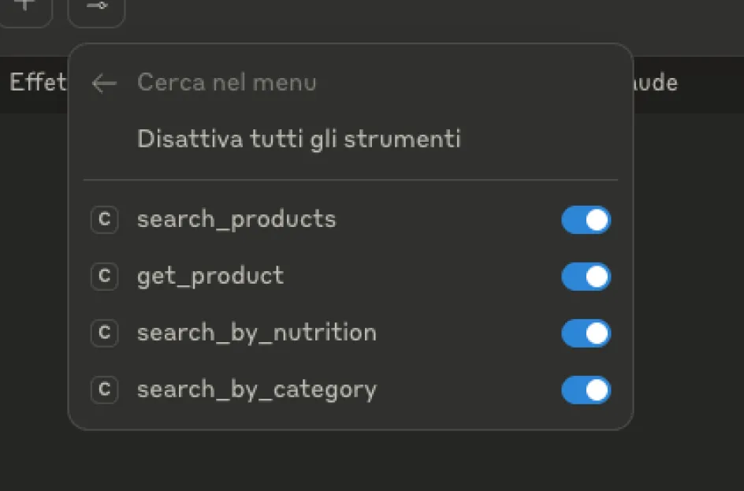Click "Disattiva tutti gli strumenti"
Image resolution: width=744 pixels, height=491 pixels.
tap(299, 139)
